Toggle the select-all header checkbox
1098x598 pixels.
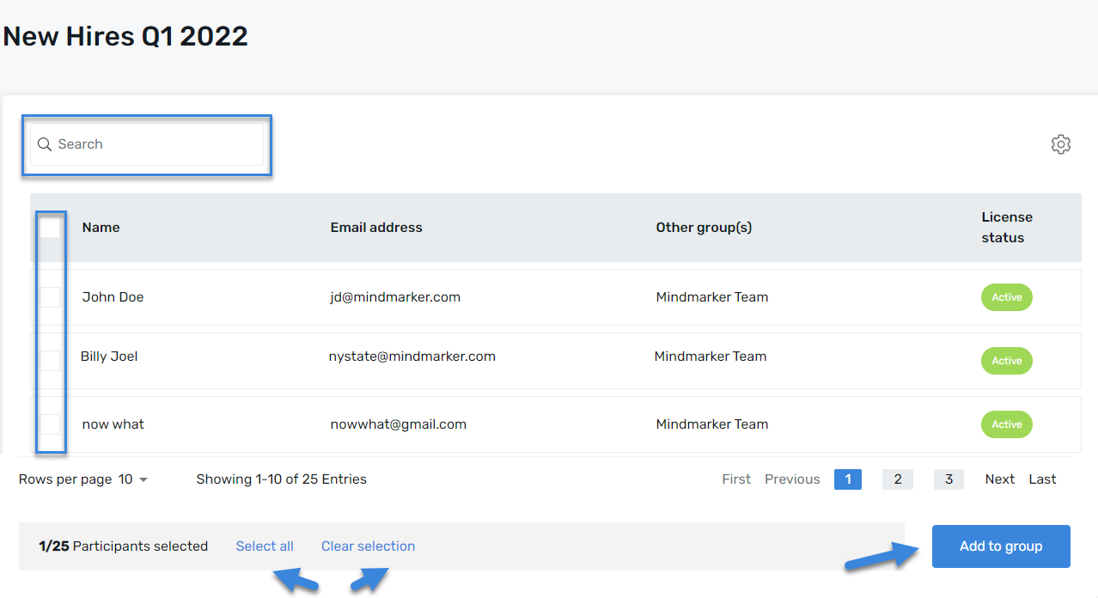coord(51,228)
